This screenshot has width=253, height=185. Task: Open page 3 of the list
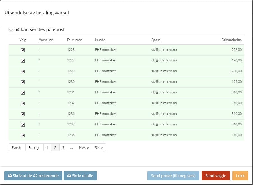pos(63,148)
